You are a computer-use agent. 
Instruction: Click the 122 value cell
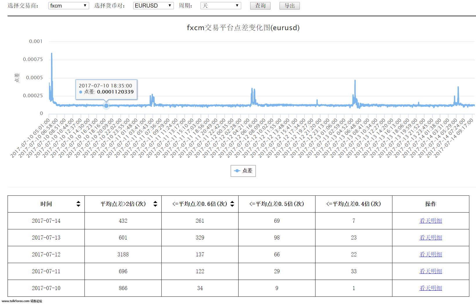tap(200, 271)
